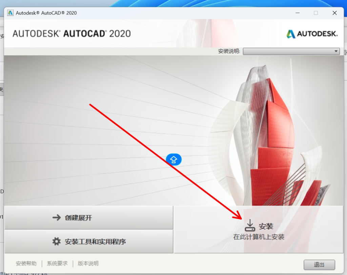Click the AUTODESK AUTOCAD 2020 header logo
Image resolution: width=347 pixels, height=275 pixels.
coord(72,34)
